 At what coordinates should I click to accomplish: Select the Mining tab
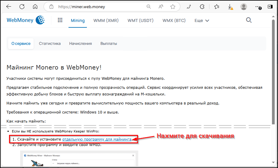[78, 20]
